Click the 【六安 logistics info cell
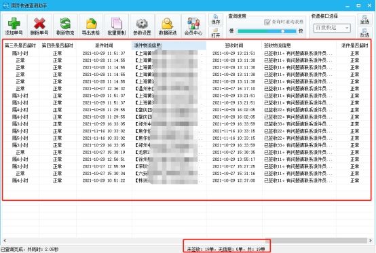This screenshot has height=253, width=376. [x=169, y=174]
